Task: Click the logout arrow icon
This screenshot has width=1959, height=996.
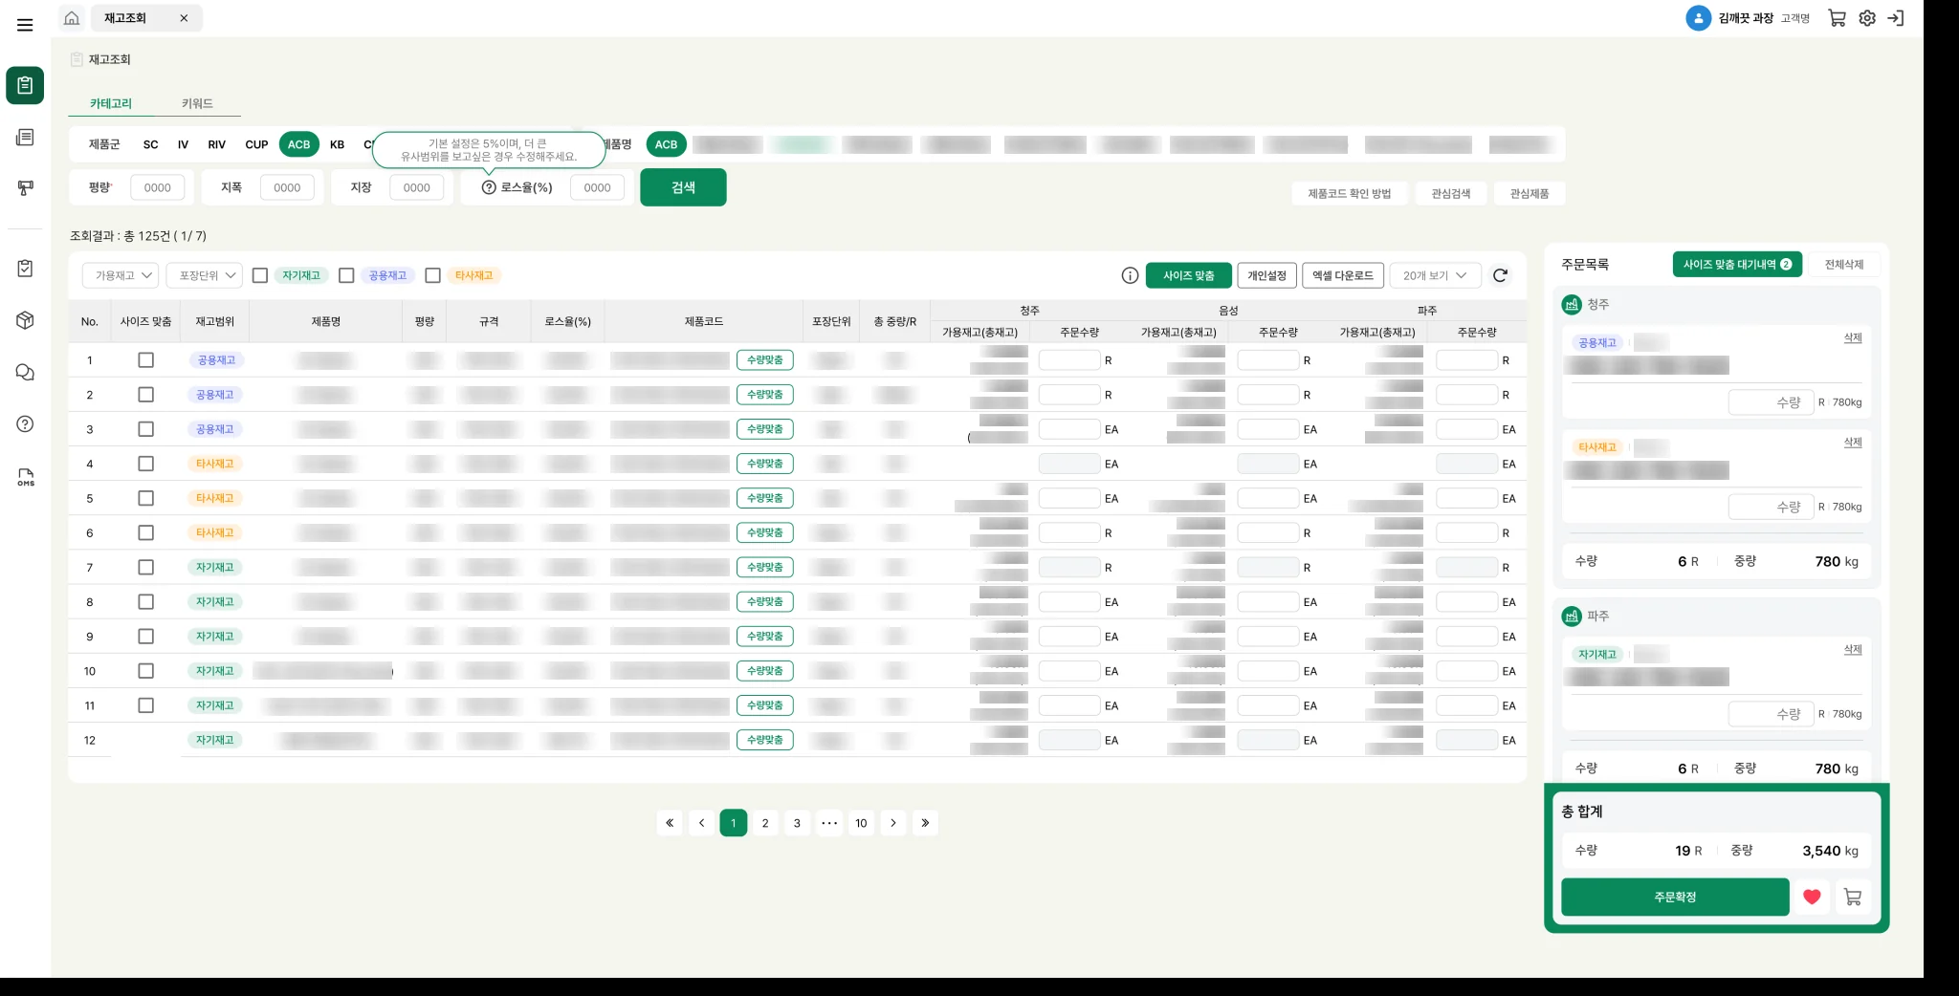Action: pos(1896,18)
